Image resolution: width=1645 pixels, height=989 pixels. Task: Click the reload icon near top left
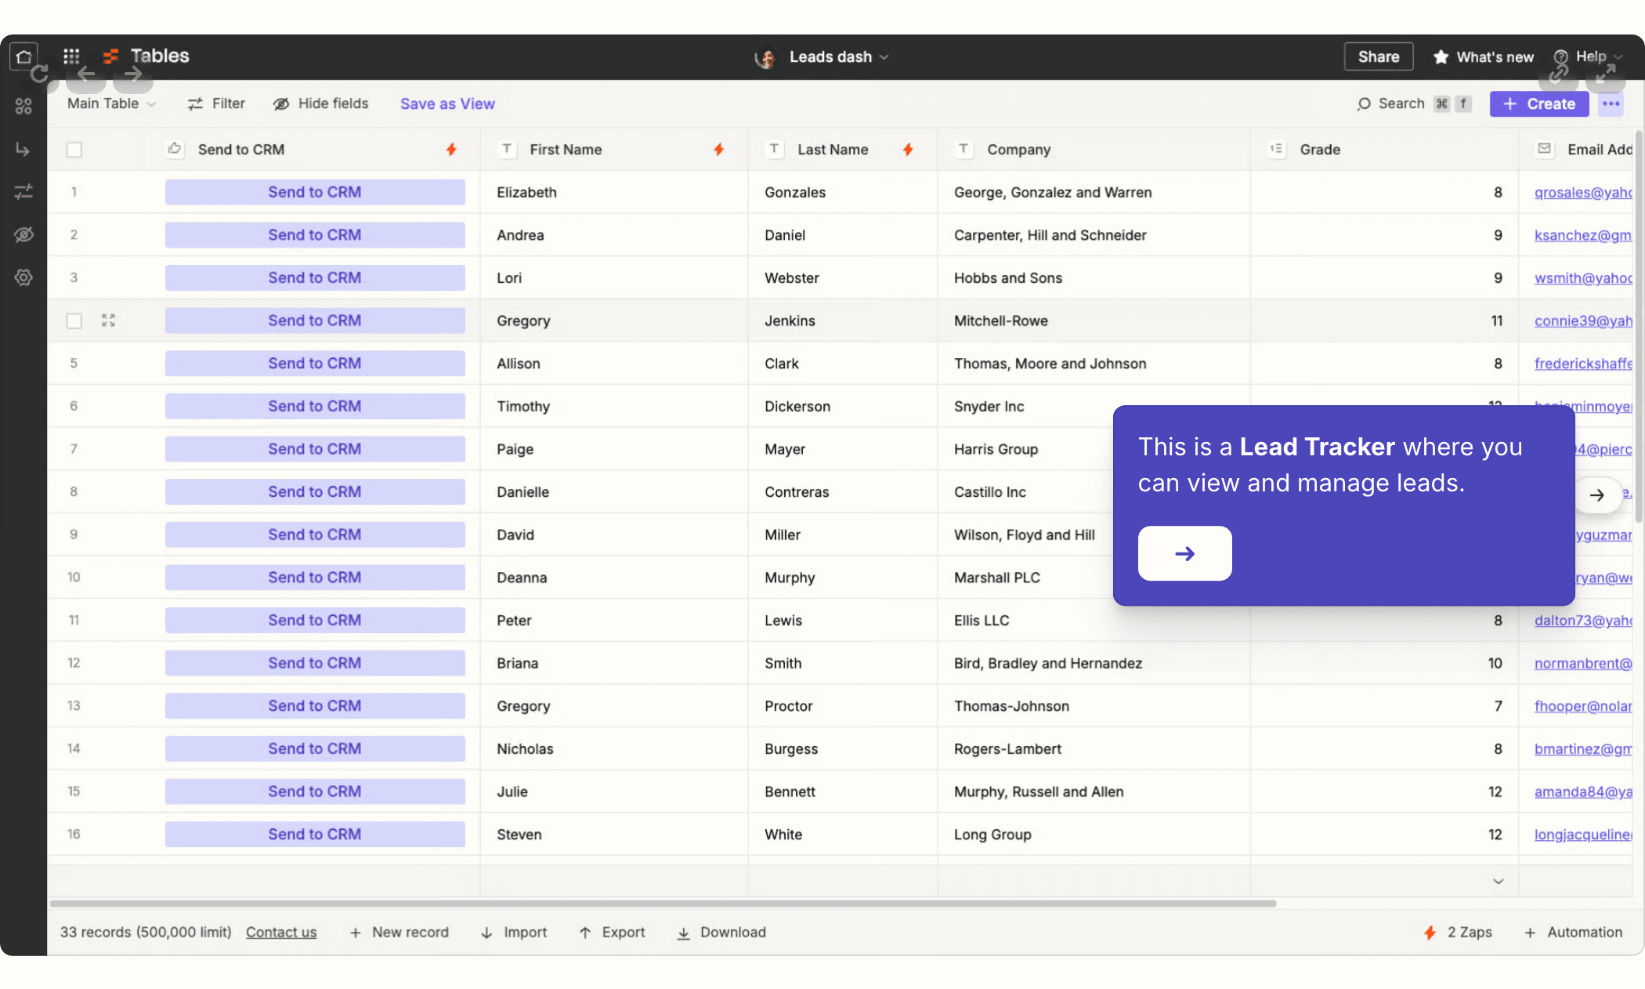39,74
